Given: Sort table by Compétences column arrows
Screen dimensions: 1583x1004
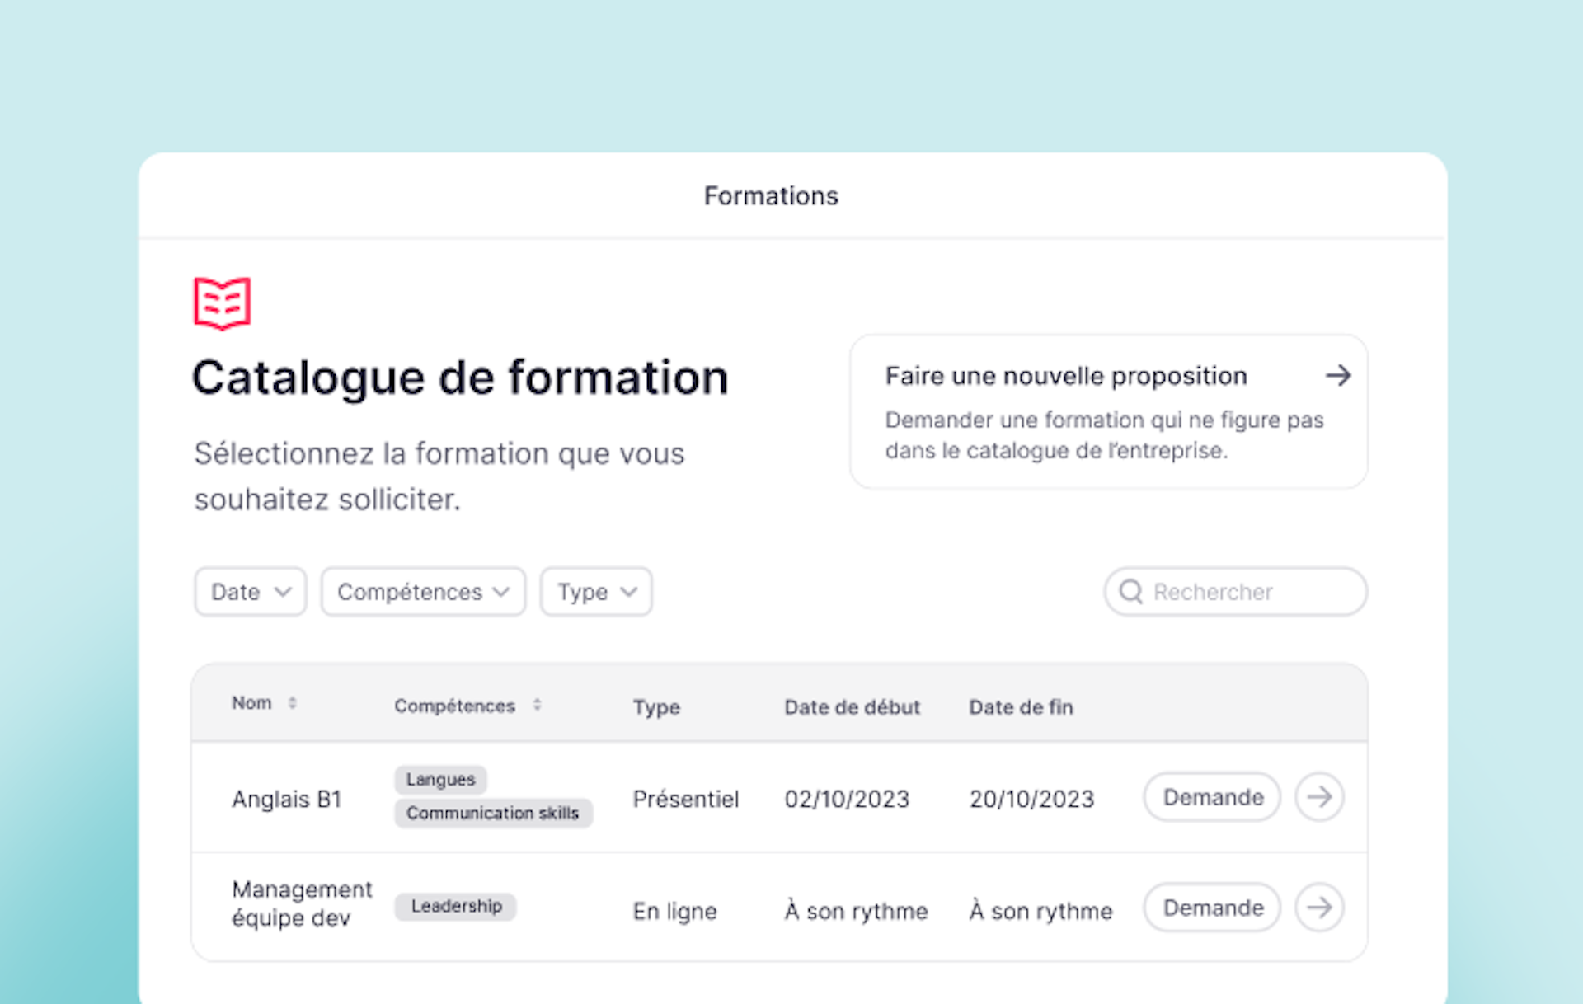Looking at the screenshot, I should pos(537,706).
